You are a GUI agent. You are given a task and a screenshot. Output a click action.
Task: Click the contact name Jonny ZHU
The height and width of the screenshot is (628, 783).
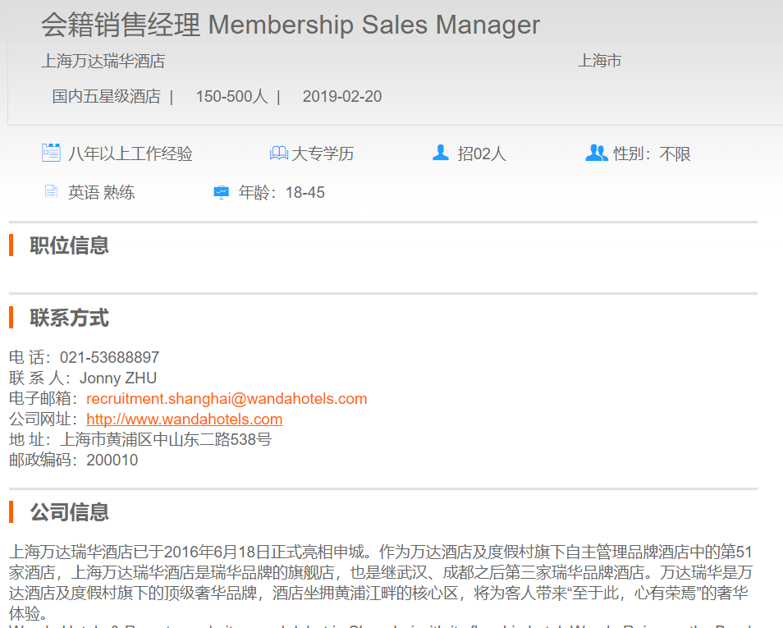[118, 378]
